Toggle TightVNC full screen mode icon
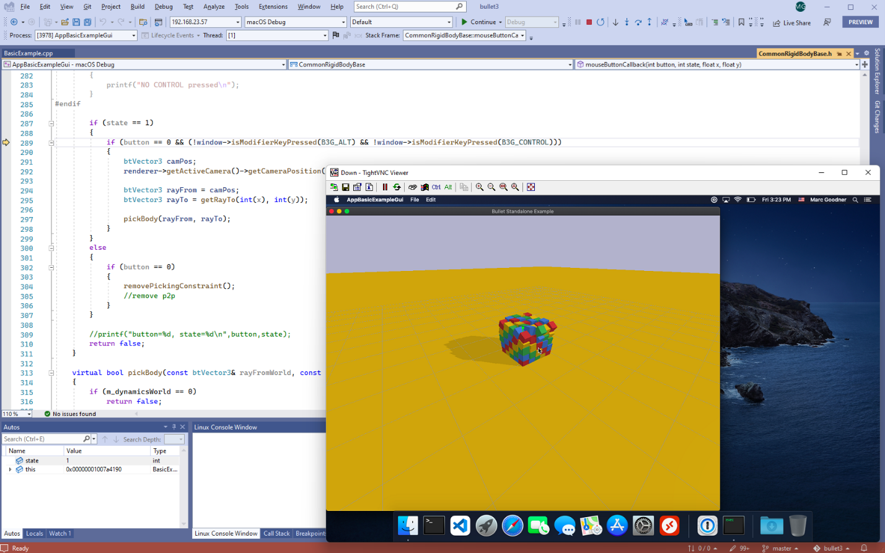The width and height of the screenshot is (885, 553). [531, 187]
